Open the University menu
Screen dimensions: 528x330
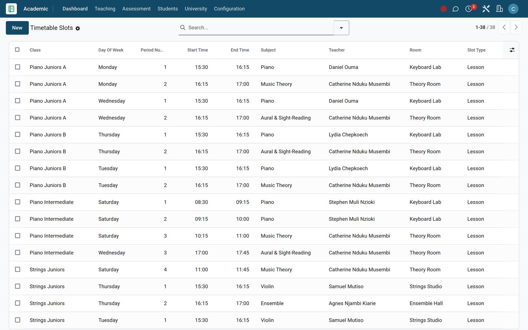pos(196,9)
